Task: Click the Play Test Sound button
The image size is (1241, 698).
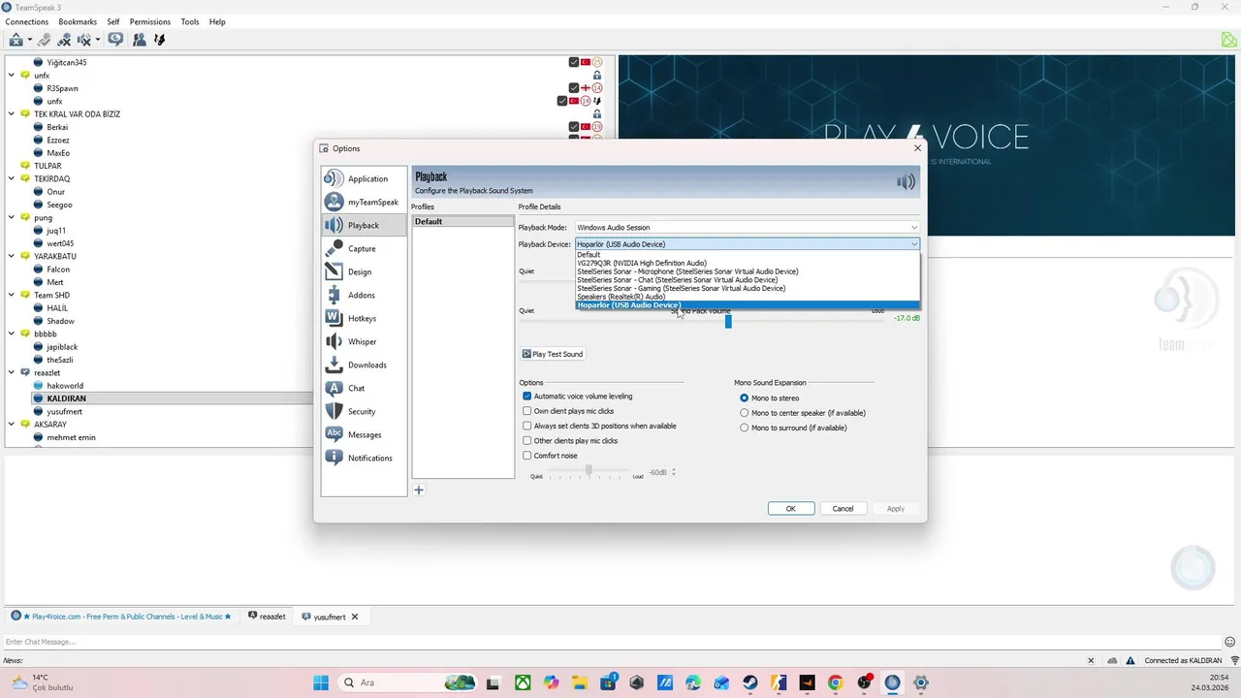Action: 553,354
